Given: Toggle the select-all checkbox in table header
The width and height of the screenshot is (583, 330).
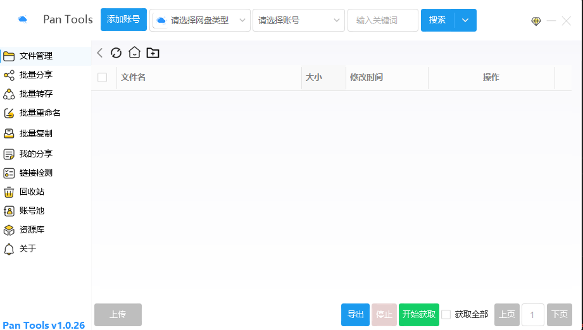Looking at the screenshot, I should pyautogui.click(x=102, y=77).
